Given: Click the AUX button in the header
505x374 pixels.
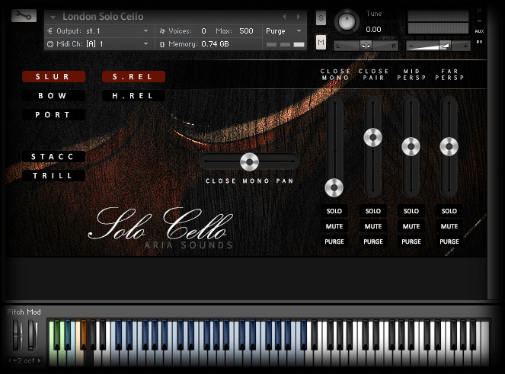Looking at the screenshot, I should coord(479,31).
